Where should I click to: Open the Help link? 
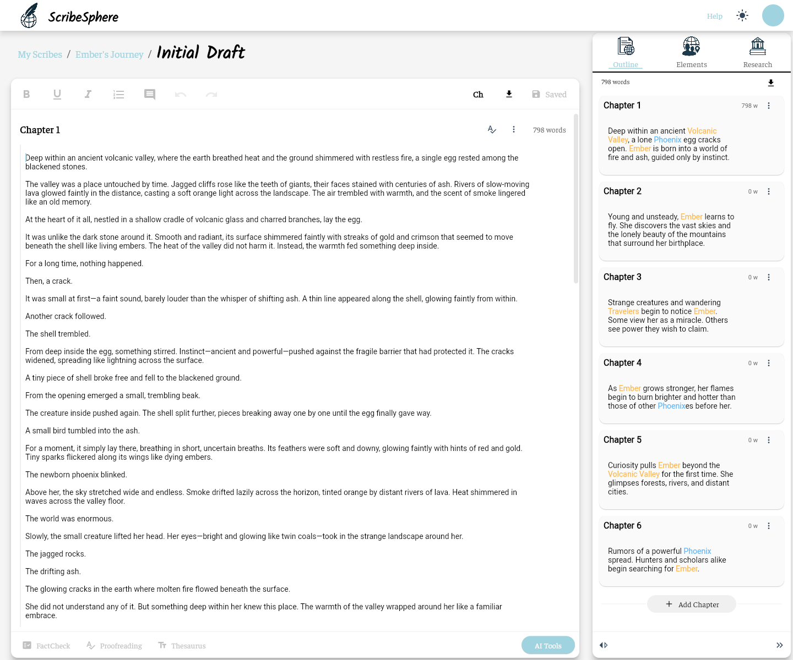tap(715, 16)
